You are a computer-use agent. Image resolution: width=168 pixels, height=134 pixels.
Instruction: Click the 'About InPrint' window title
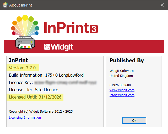20,5
